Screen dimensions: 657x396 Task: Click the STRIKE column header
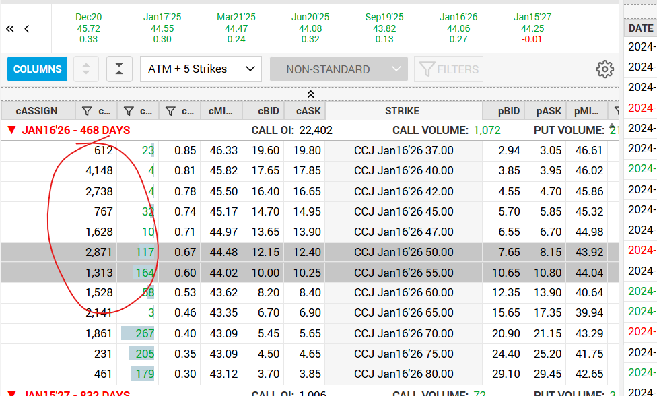point(403,111)
